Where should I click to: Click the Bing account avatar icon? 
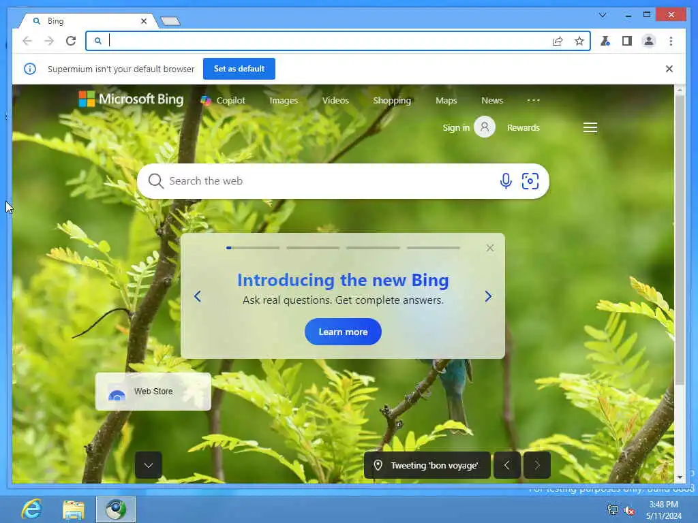(x=485, y=127)
